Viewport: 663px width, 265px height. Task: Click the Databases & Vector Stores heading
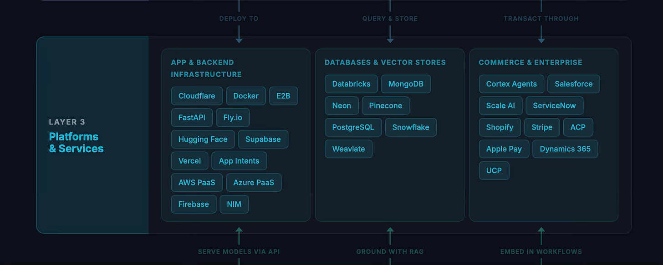[x=385, y=62]
